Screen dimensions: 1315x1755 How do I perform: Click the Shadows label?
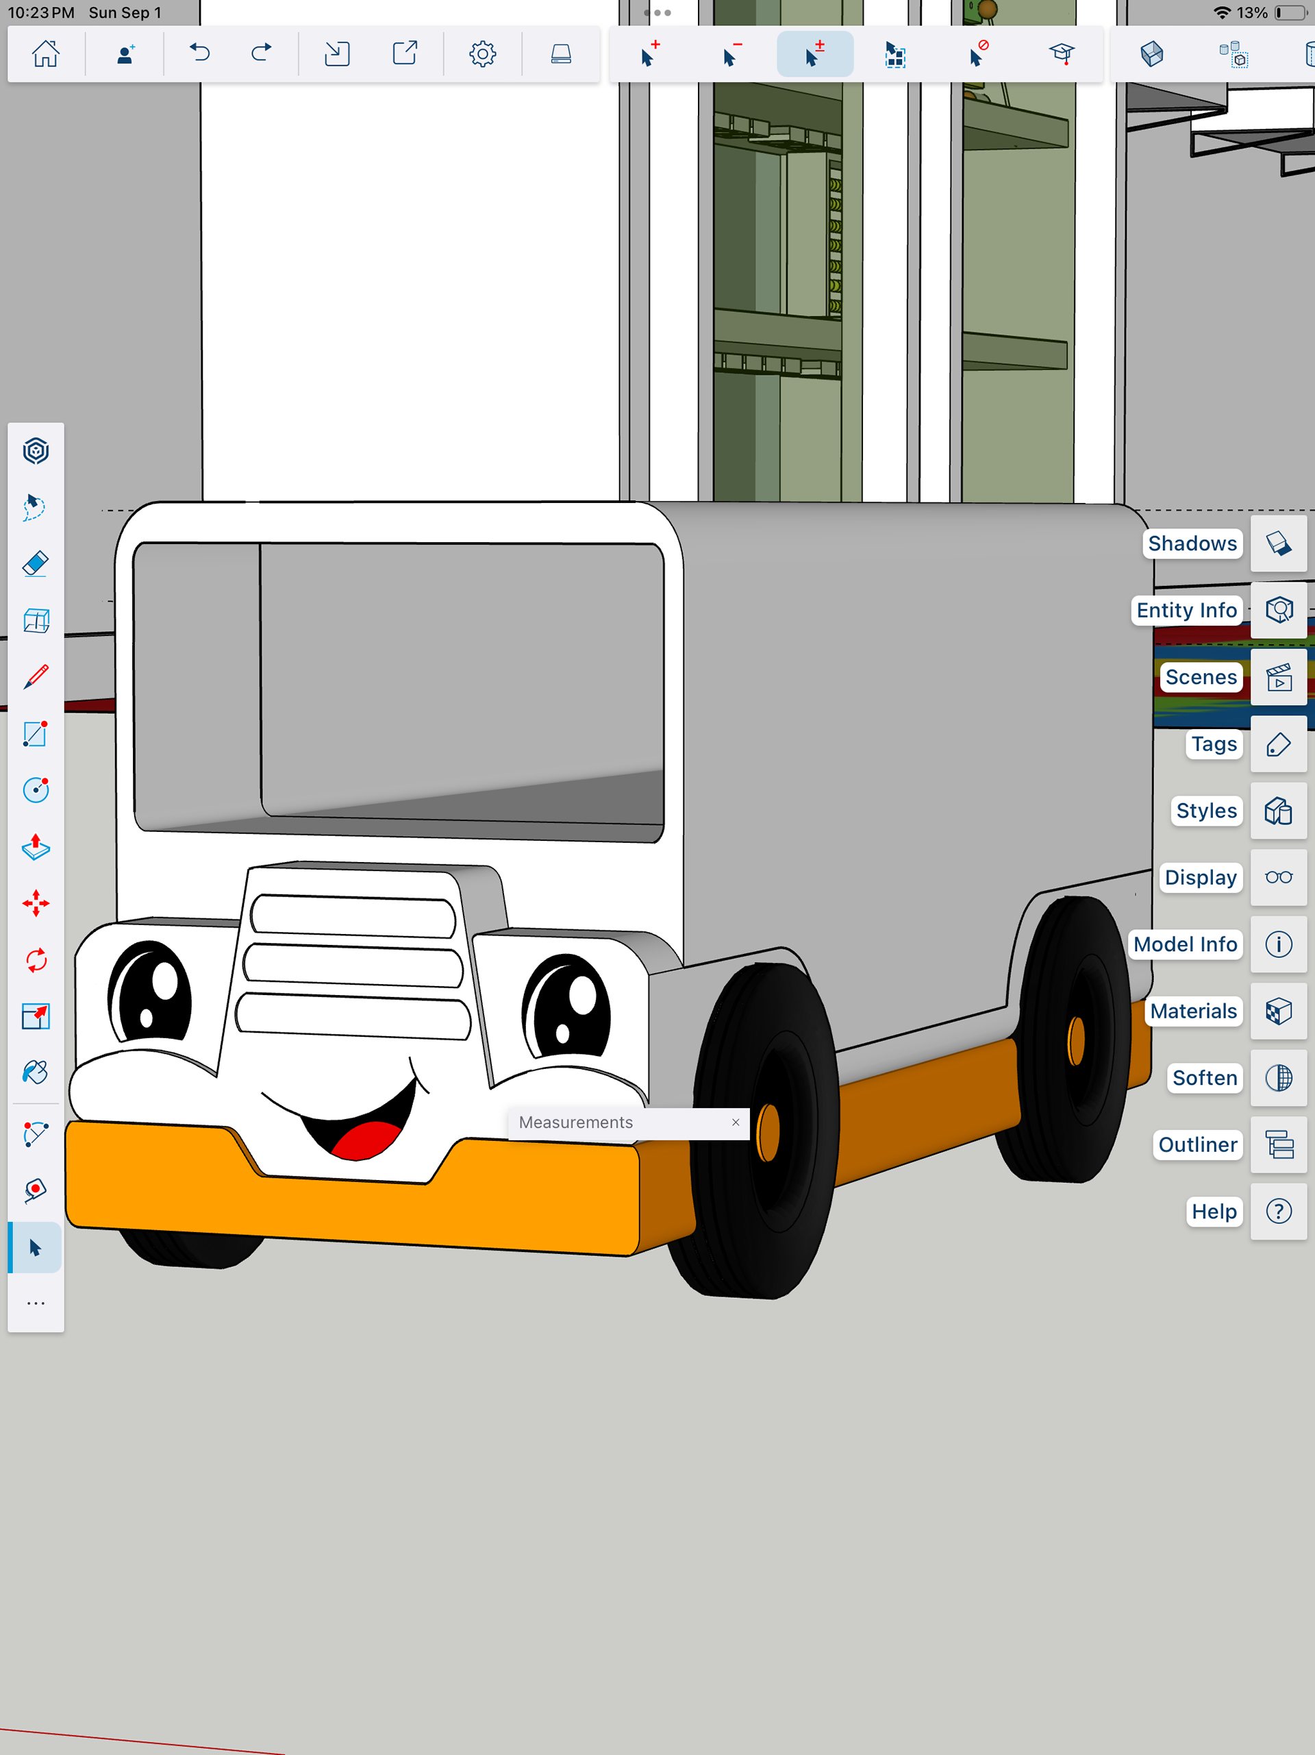point(1192,543)
